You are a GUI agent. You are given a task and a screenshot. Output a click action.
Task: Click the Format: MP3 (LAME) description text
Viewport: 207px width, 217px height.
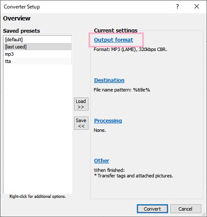pyautogui.click(x=130, y=49)
